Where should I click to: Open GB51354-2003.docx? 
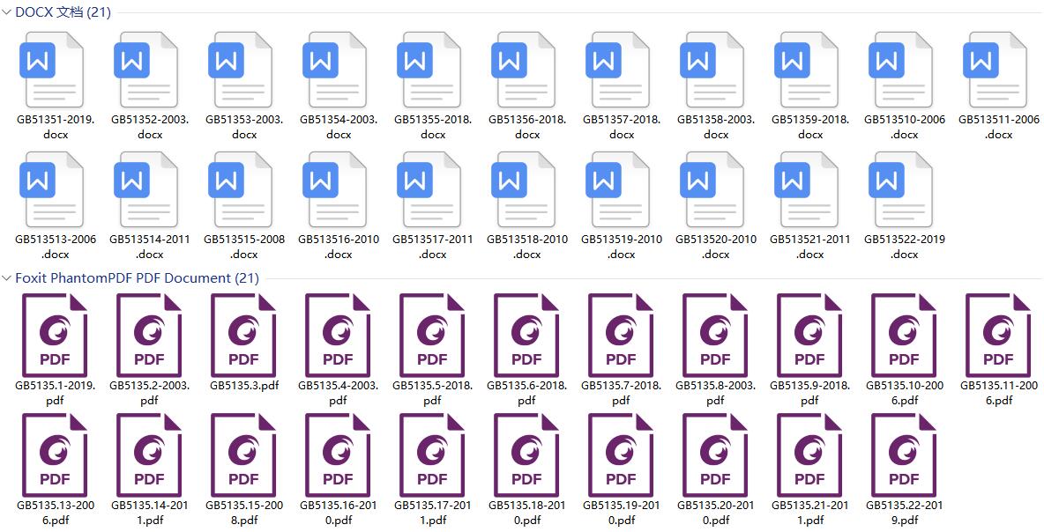[x=337, y=70]
